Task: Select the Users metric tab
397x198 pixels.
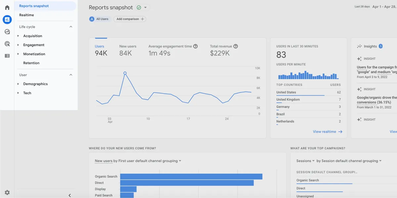Action: pyautogui.click(x=101, y=50)
